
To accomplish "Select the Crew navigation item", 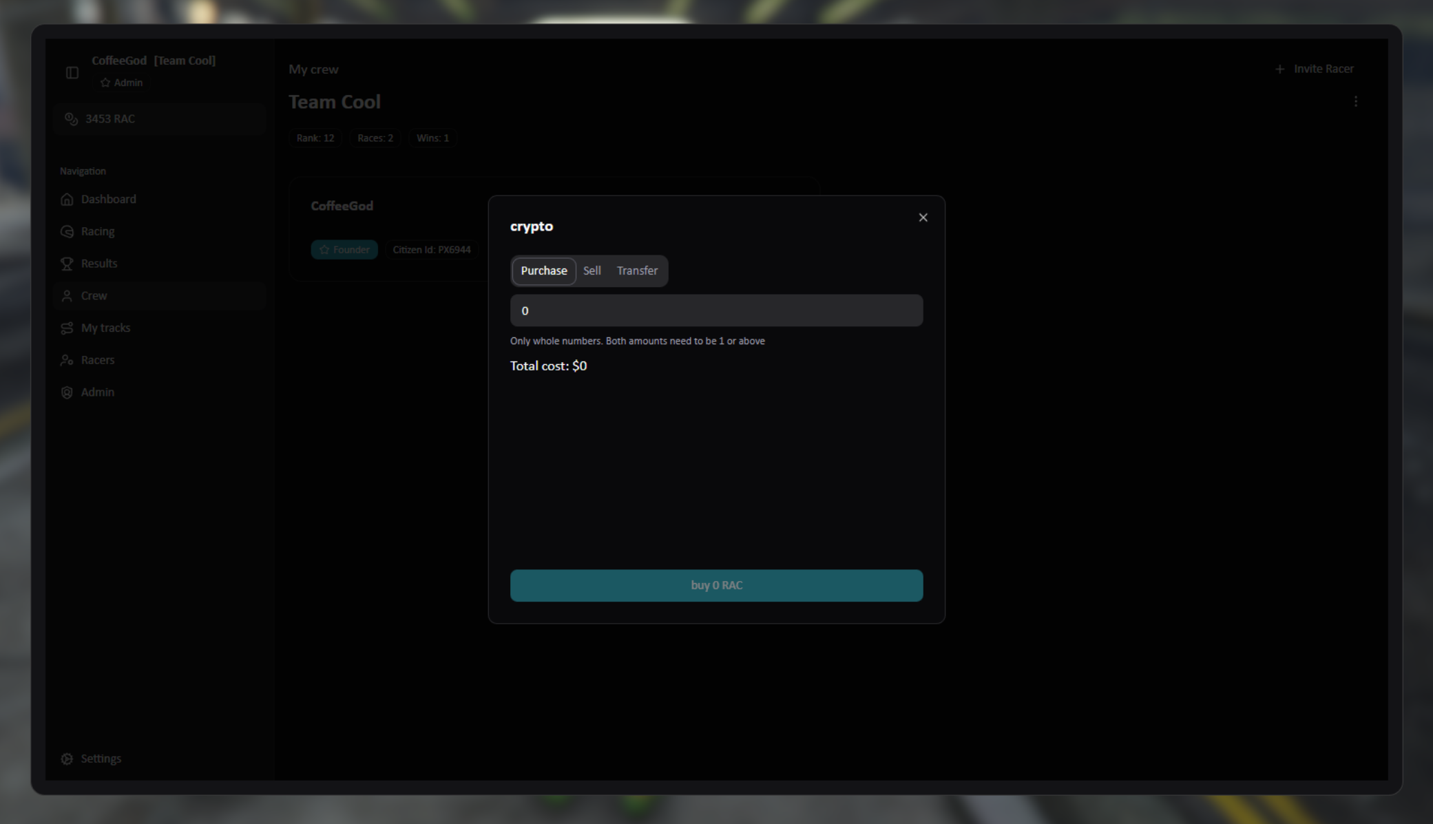I will pyautogui.click(x=94, y=295).
